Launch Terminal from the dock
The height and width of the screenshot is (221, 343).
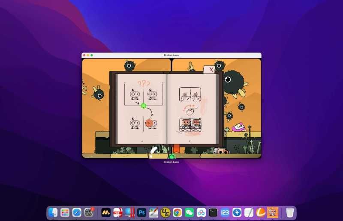tap(213, 212)
